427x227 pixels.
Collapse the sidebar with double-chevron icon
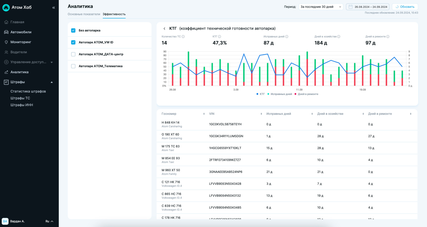(x=54, y=8)
